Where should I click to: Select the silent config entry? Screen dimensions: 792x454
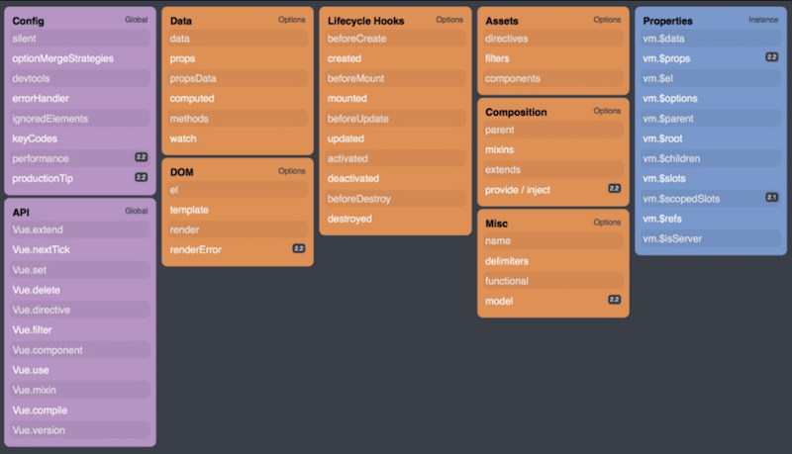[x=80, y=39]
